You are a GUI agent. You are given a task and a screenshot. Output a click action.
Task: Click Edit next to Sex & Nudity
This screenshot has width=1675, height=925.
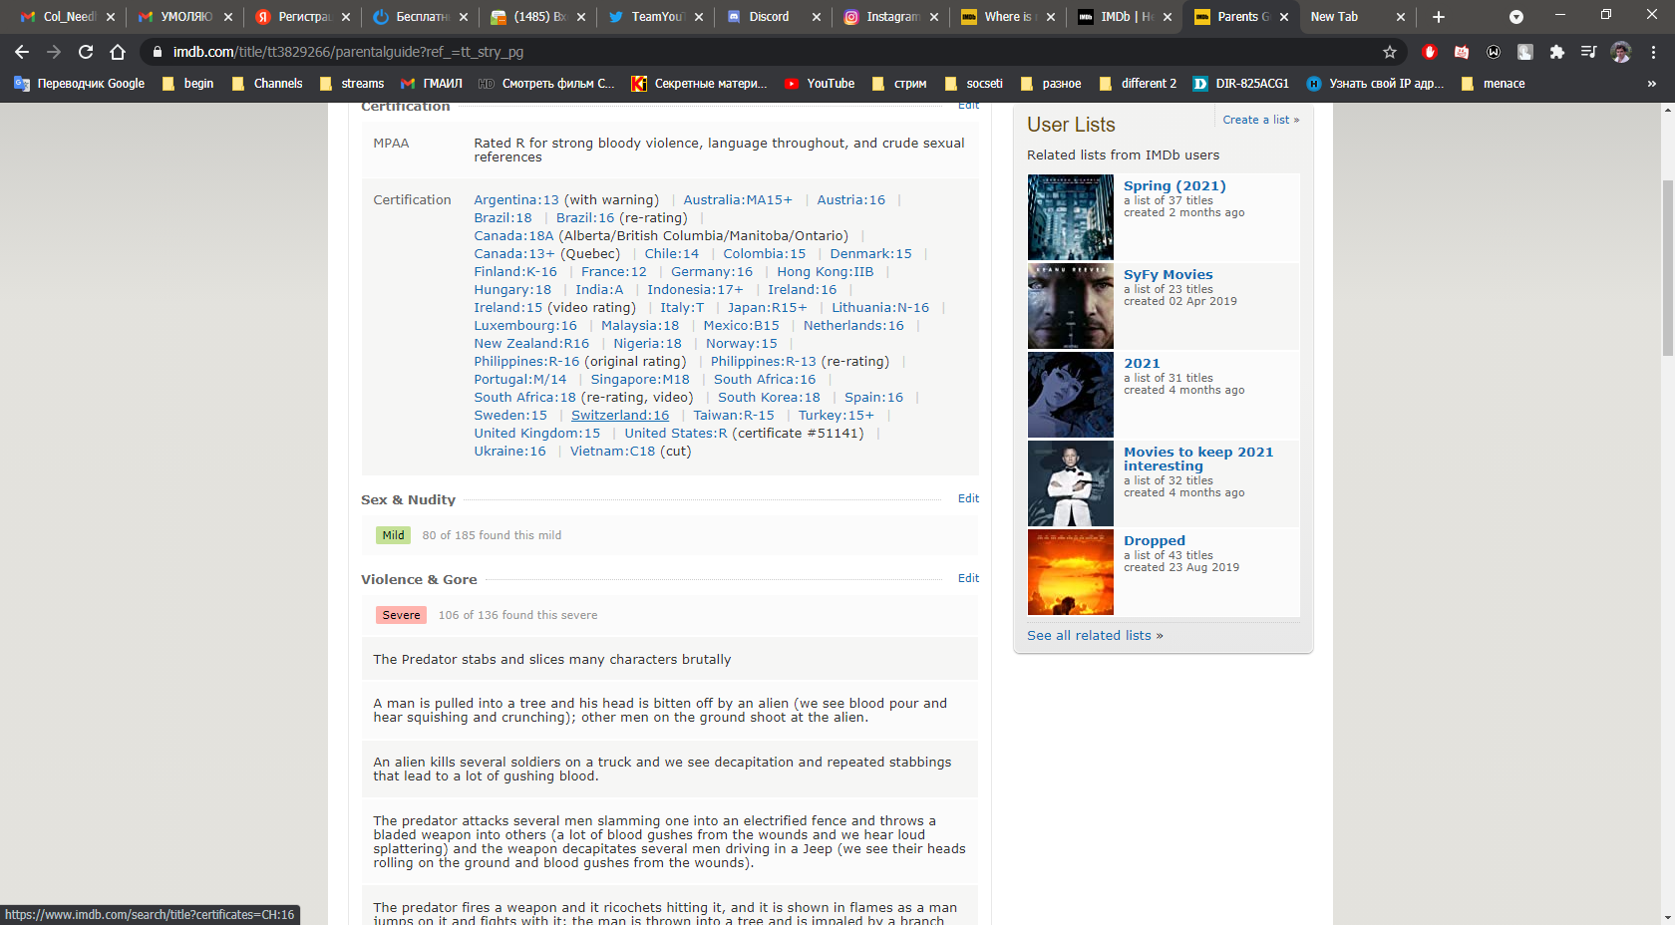(968, 498)
